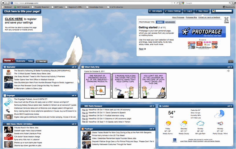
Task: Click Next in Getting started tips
Action: [142, 49]
